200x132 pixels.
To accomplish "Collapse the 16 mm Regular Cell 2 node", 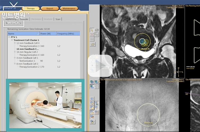I will (x=15, y=52).
